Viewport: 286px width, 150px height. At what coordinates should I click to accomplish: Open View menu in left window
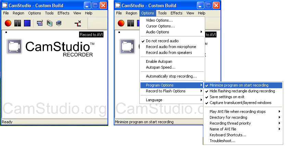point(77,13)
